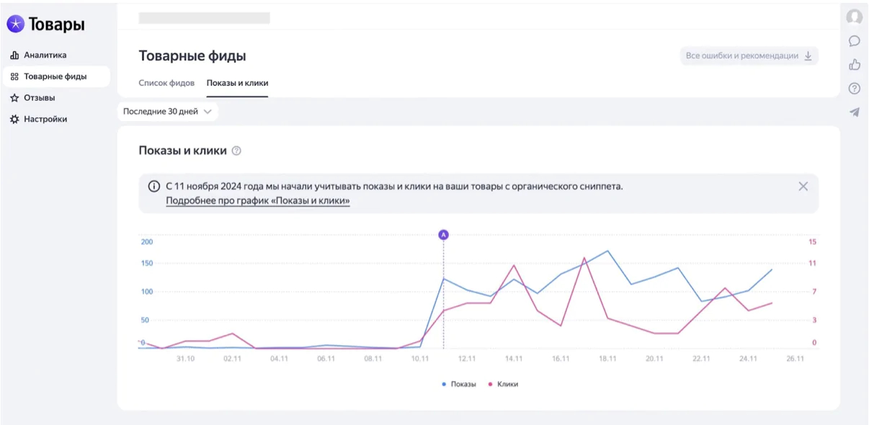
Task: Select the Показы и клики tab
Action: point(237,83)
